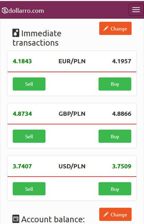This screenshot has height=224, width=144.
Task: Click the 3.7509 USD buy rate
Action: tap(122, 166)
